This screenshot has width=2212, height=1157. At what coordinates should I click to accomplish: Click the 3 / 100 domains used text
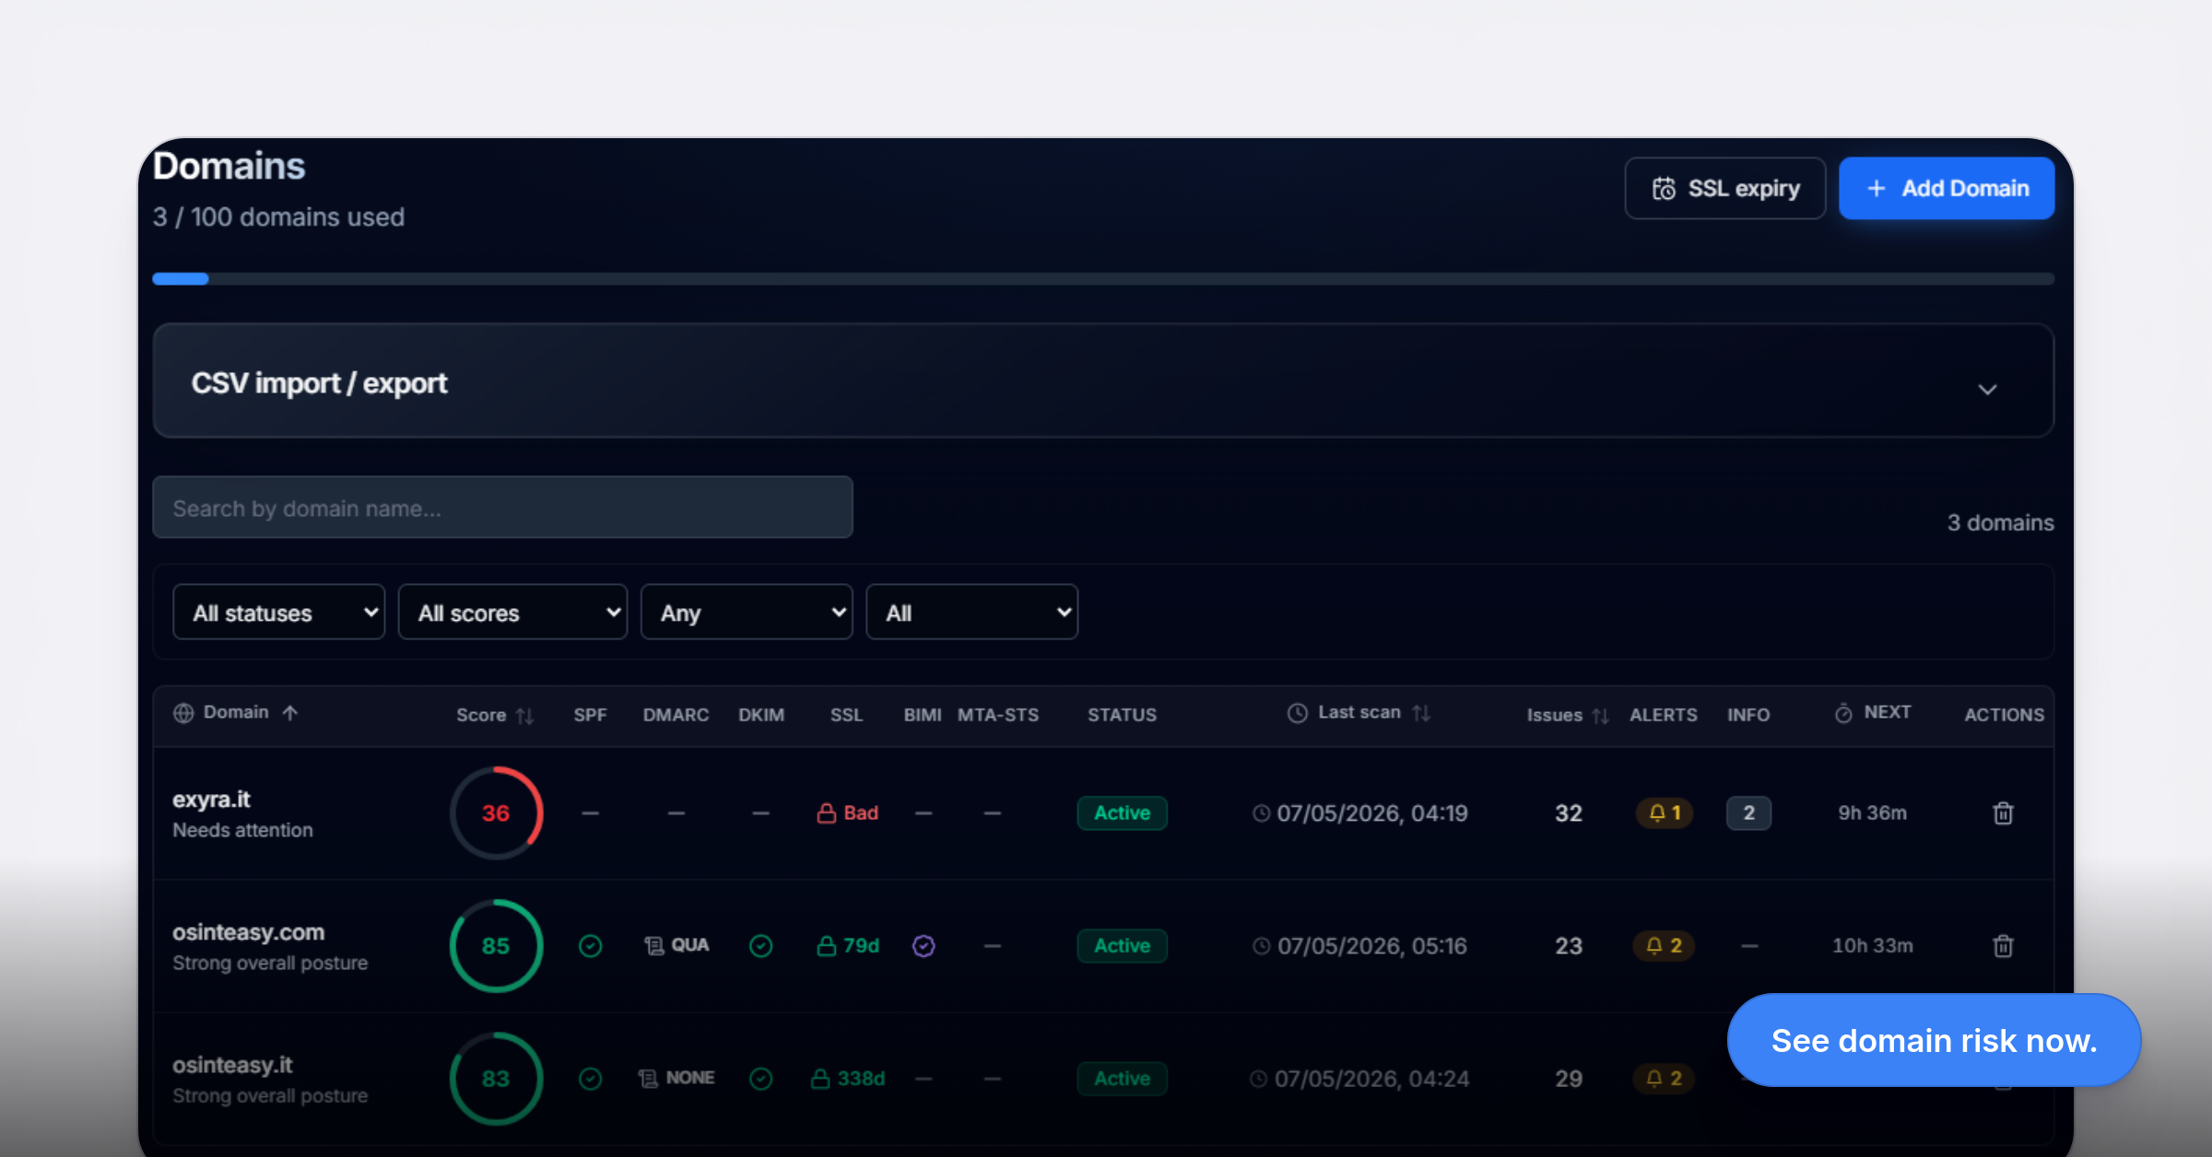(278, 217)
